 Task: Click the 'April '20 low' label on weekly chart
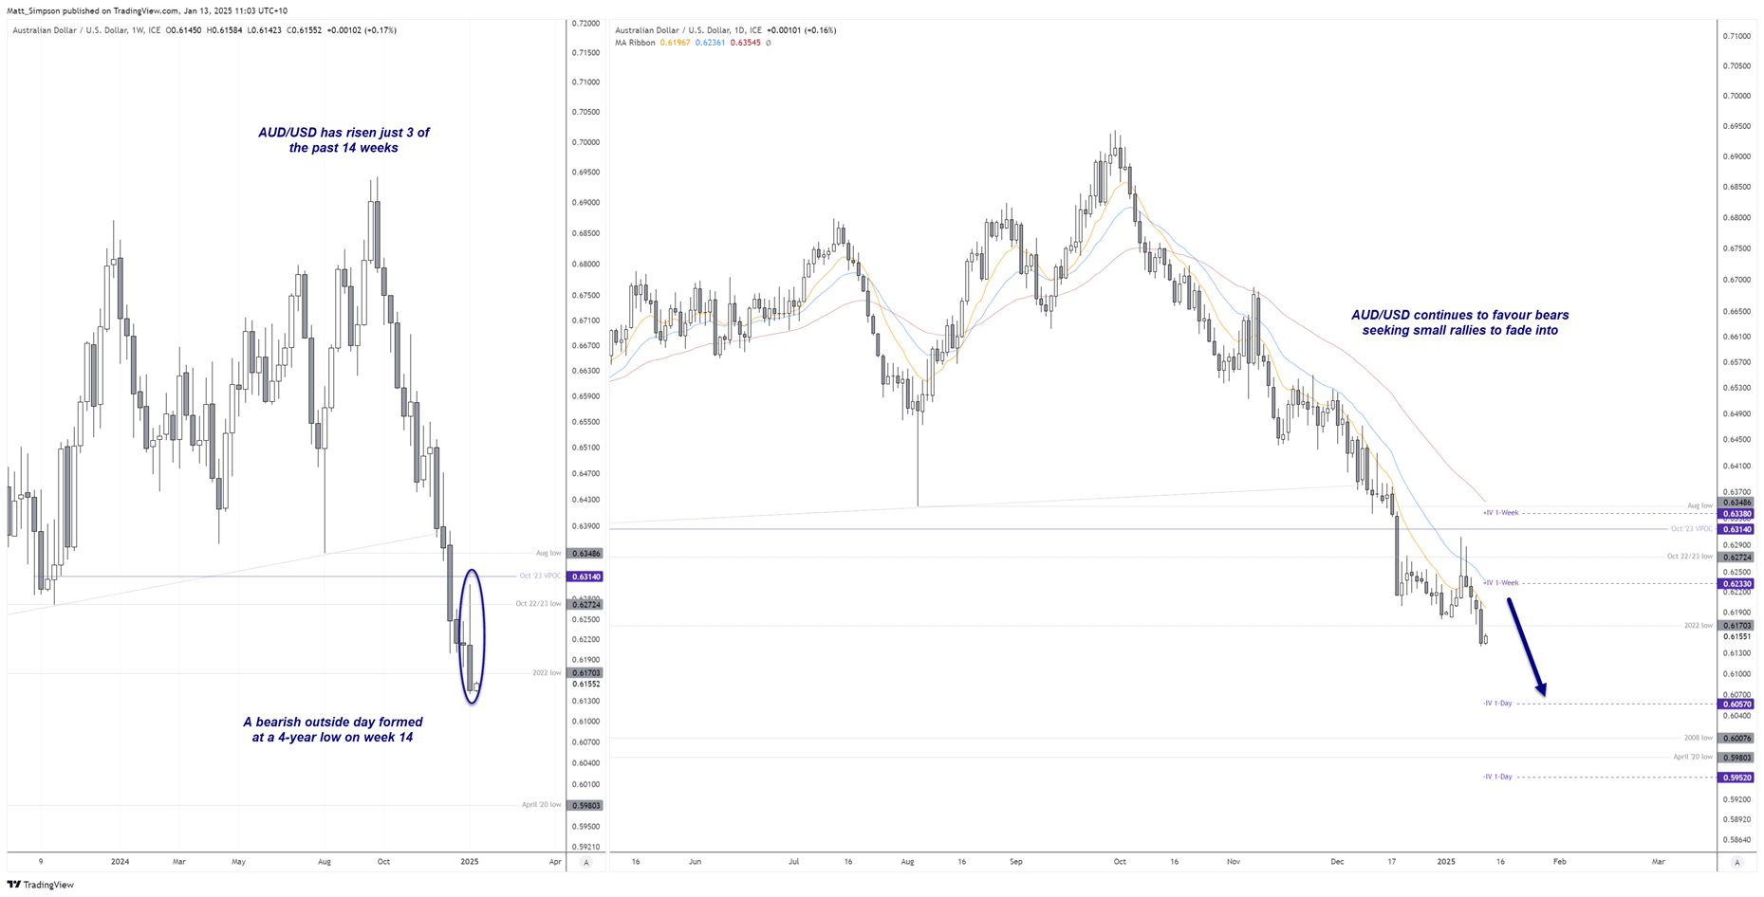541,805
